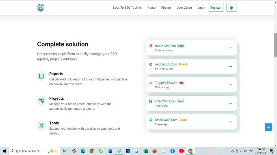Open three-dot menu for Trigger365.Com
277x155 pixels.
pyautogui.click(x=230, y=85)
